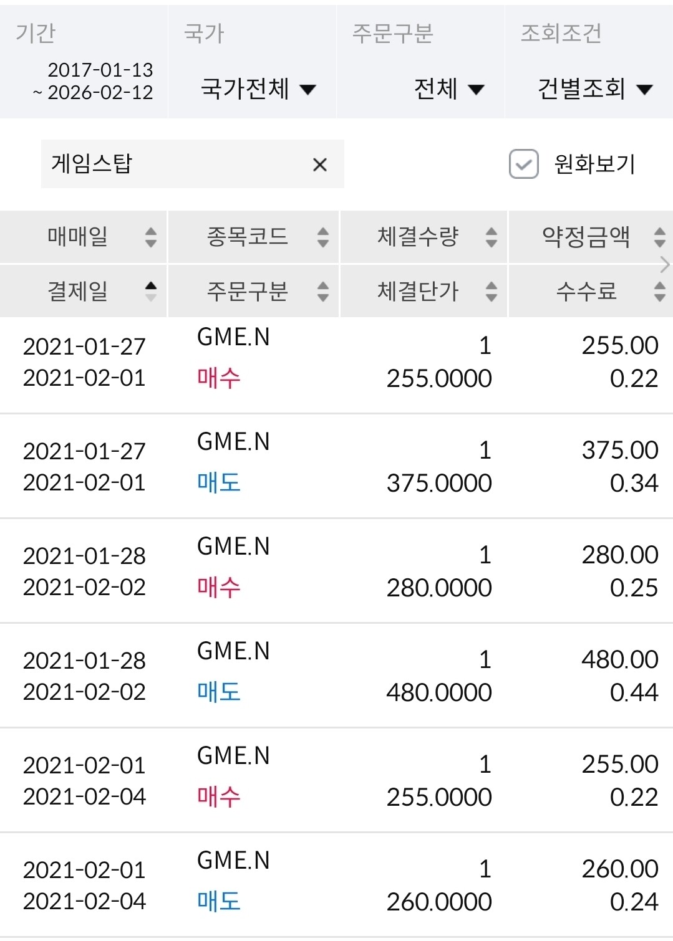Click the 매매일 column header label
This screenshot has height=941, width=673.
(x=78, y=237)
